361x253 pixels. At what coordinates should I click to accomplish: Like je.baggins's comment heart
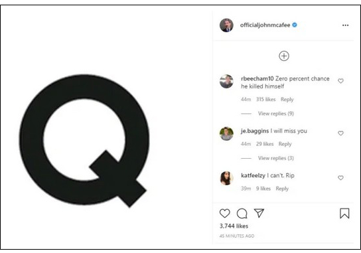point(340,133)
